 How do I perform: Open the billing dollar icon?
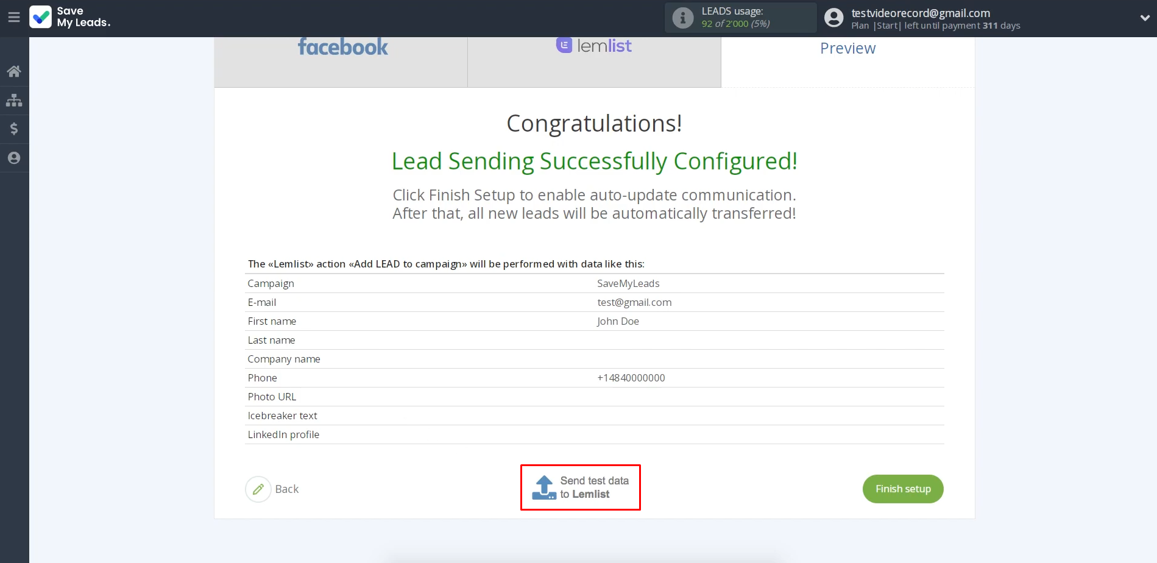(x=14, y=129)
